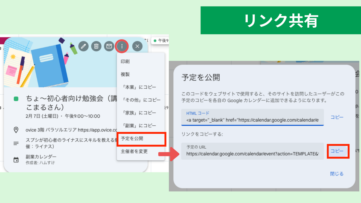
Task: Click the 予定を公開 dialog heading
Action: (200, 78)
